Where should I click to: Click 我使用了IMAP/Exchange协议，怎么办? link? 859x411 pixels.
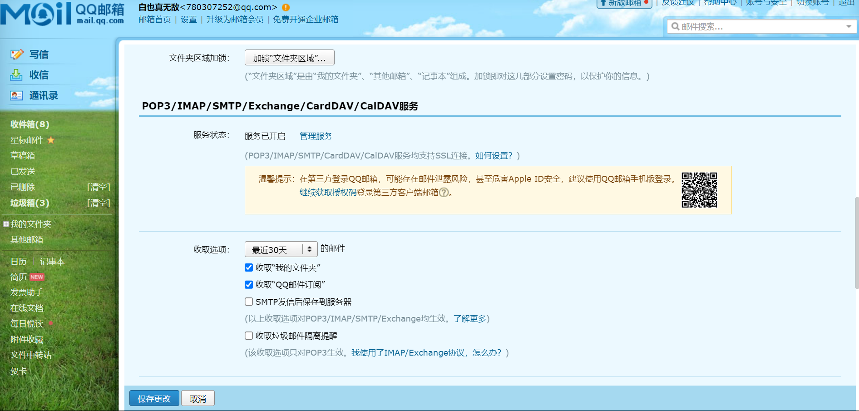(426, 353)
